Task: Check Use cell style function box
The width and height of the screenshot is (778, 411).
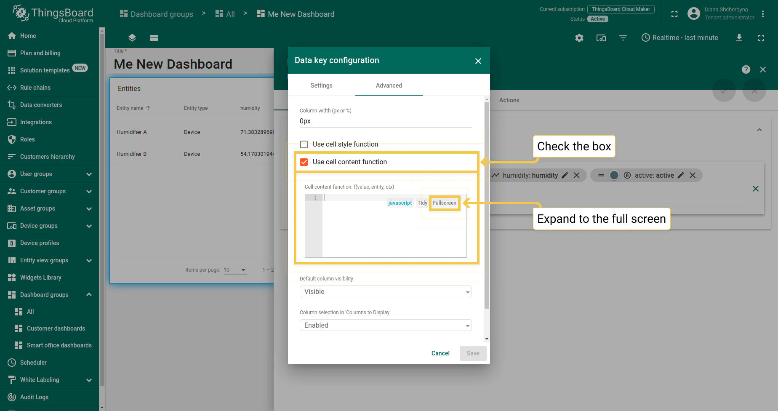Action: point(304,144)
